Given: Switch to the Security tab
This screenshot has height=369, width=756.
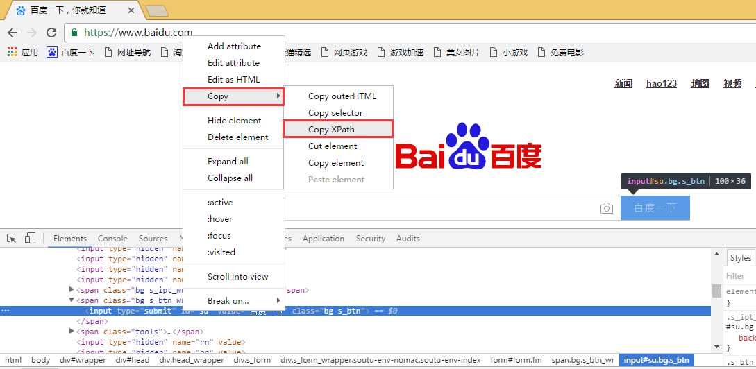Looking at the screenshot, I should click(x=370, y=239).
